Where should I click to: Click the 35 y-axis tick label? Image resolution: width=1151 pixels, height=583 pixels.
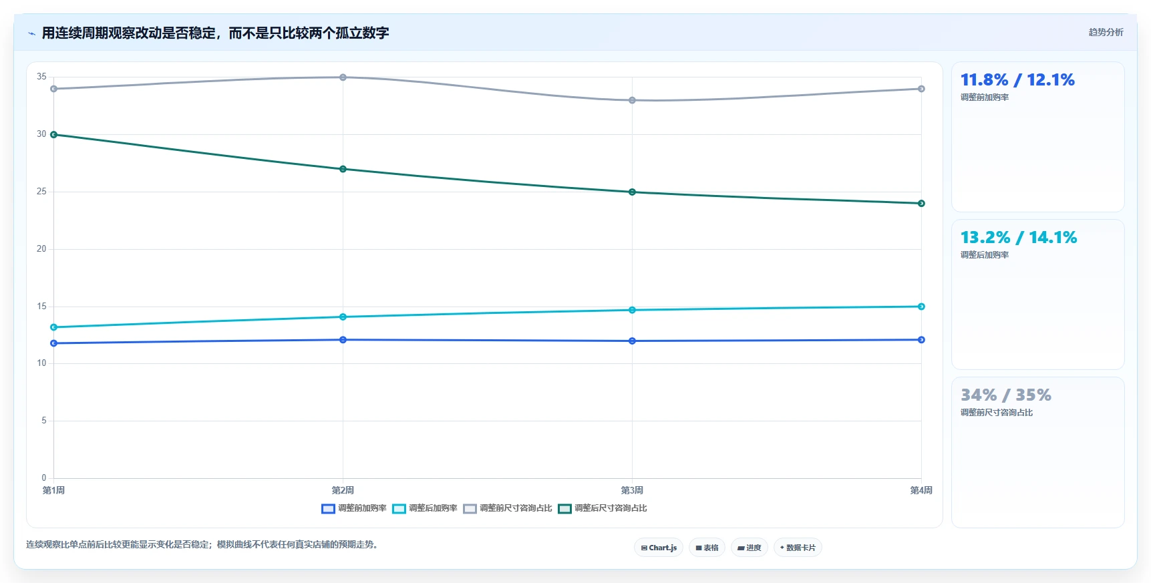point(41,77)
